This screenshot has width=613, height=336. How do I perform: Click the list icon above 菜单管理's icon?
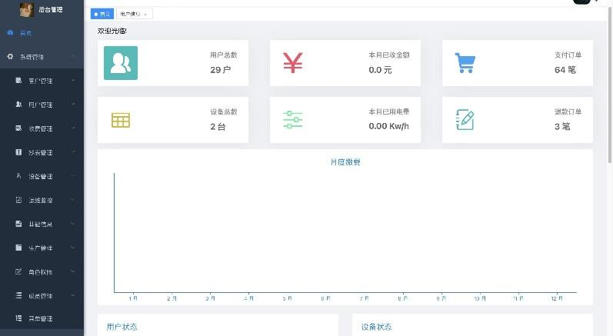pos(18,295)
